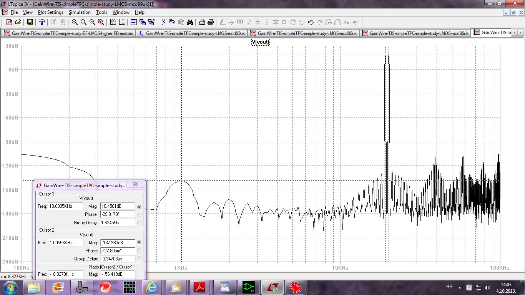Select the Zoom In magnifier icon
This screenshot has width=525, height=295.
75,22
